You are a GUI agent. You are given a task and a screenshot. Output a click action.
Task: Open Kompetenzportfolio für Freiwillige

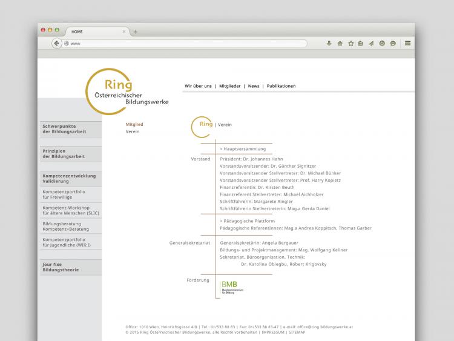[71, 194]
